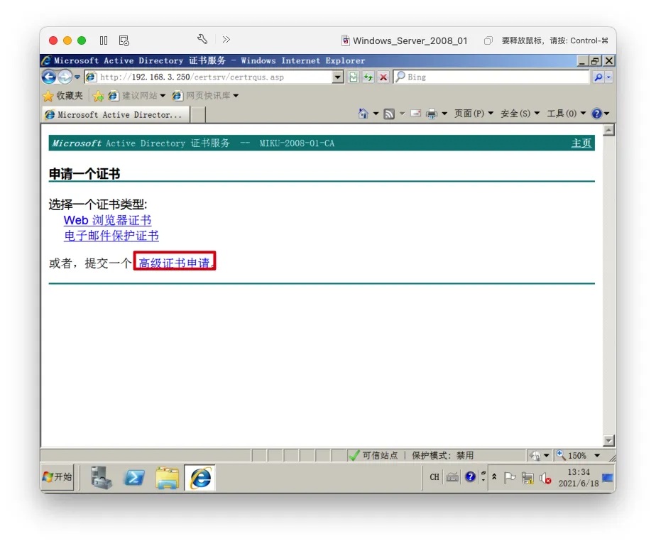Open the 开始 Start menu
Viewport: 656px width, 546px height.
(58, 477)
